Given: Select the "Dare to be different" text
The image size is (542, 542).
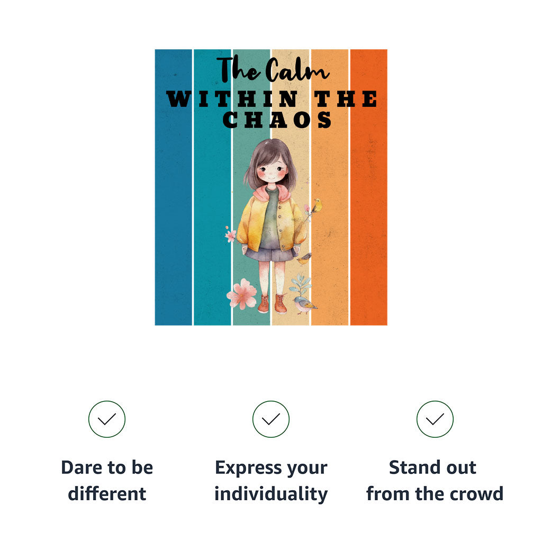Looking at the screenshot, I should click(107, 481).
